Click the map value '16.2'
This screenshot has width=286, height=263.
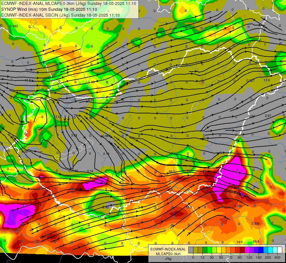(x=28, y=80)
